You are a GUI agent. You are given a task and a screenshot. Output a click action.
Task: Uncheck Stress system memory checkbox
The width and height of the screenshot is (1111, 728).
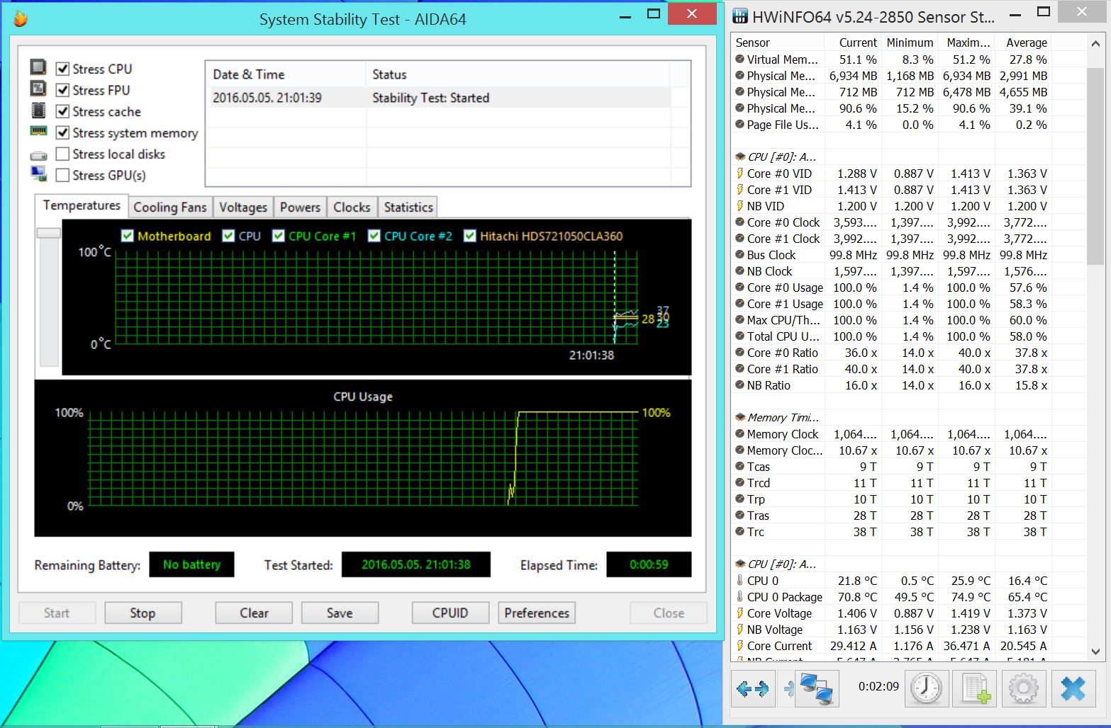tap(62, 132)
